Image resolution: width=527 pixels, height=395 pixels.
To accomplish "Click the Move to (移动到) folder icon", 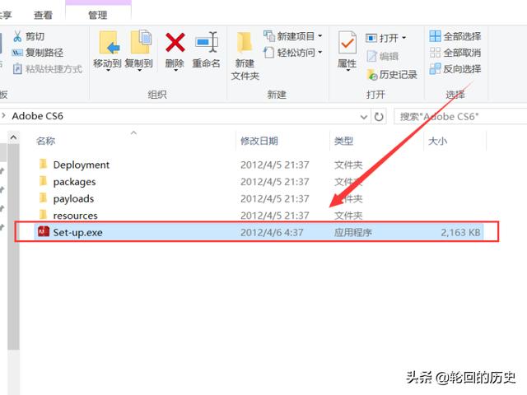I will click(110, 43).
